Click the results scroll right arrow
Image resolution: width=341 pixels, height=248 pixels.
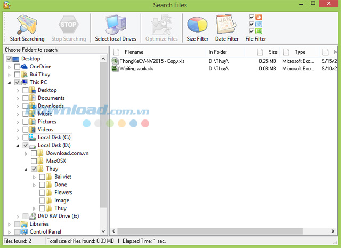tap(333, 231)
